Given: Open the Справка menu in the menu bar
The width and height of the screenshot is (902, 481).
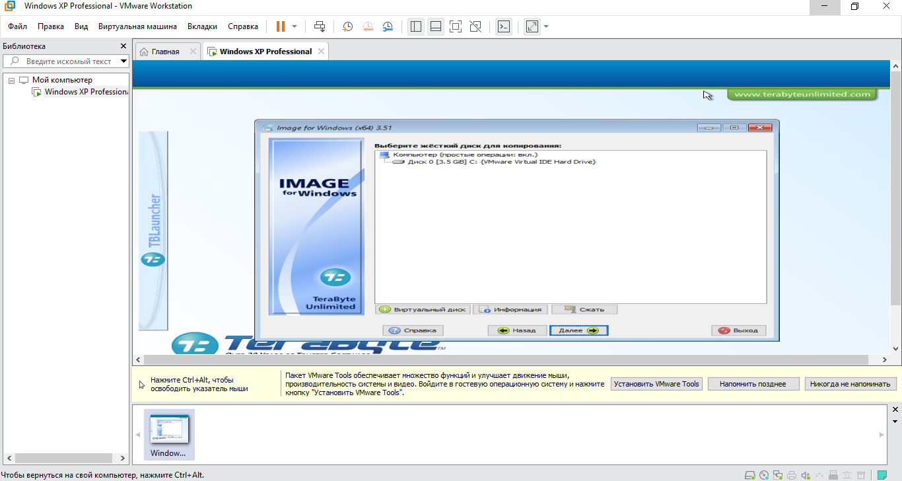Looking at the screenshot, I should (x=243, y=26).
